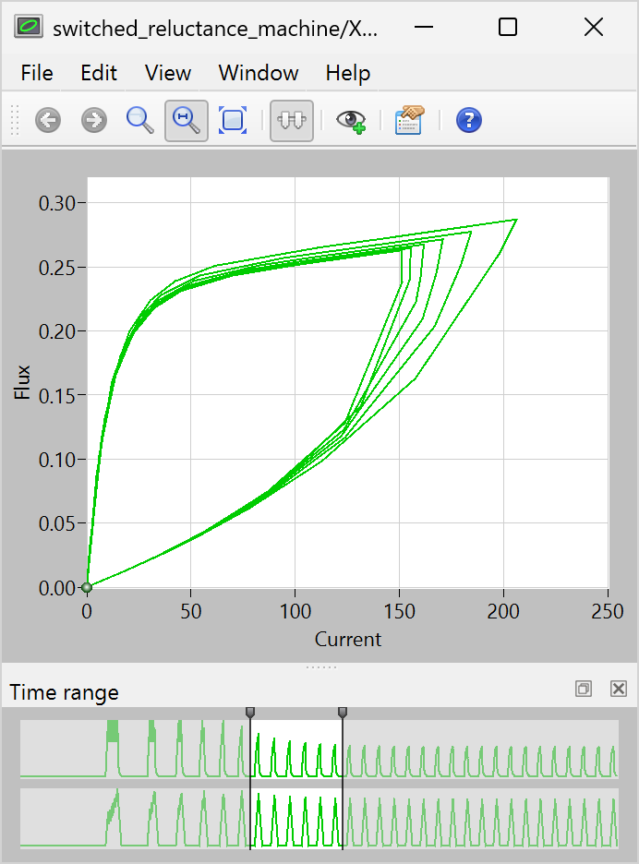Open the Window menu
Screen dimensions: 639x864
(259, 73)
